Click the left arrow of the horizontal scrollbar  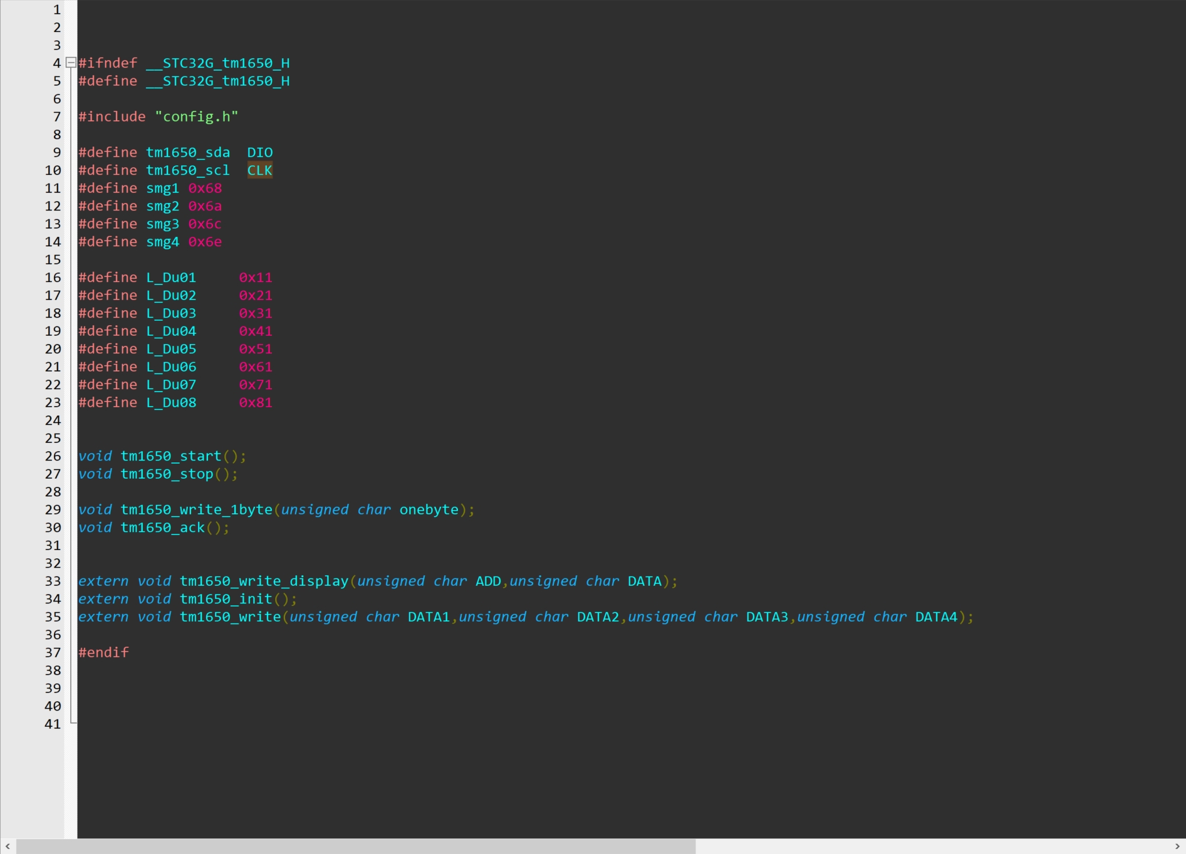[8, 846]
